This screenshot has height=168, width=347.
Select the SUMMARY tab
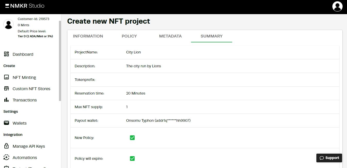[x=212, y=36]
